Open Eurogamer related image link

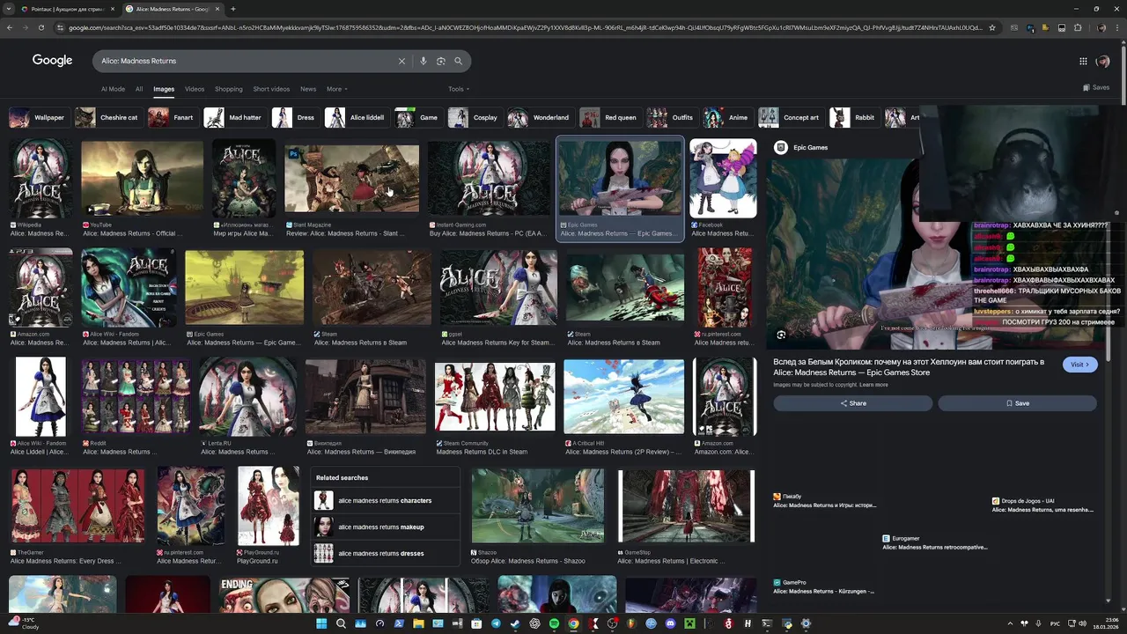[934, 542]
